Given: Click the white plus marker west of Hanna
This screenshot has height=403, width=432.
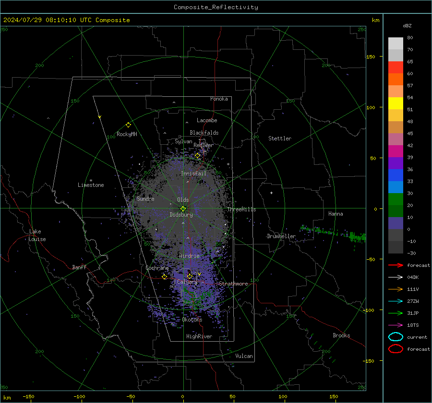Looking at the screenshot, I should (x=271, y=193).
